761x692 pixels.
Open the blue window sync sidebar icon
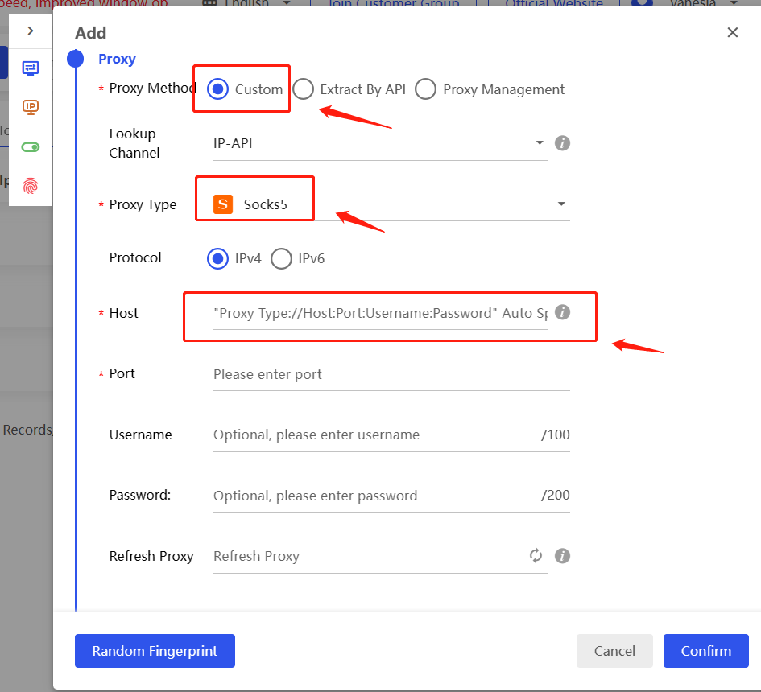[x=31, y=68]
